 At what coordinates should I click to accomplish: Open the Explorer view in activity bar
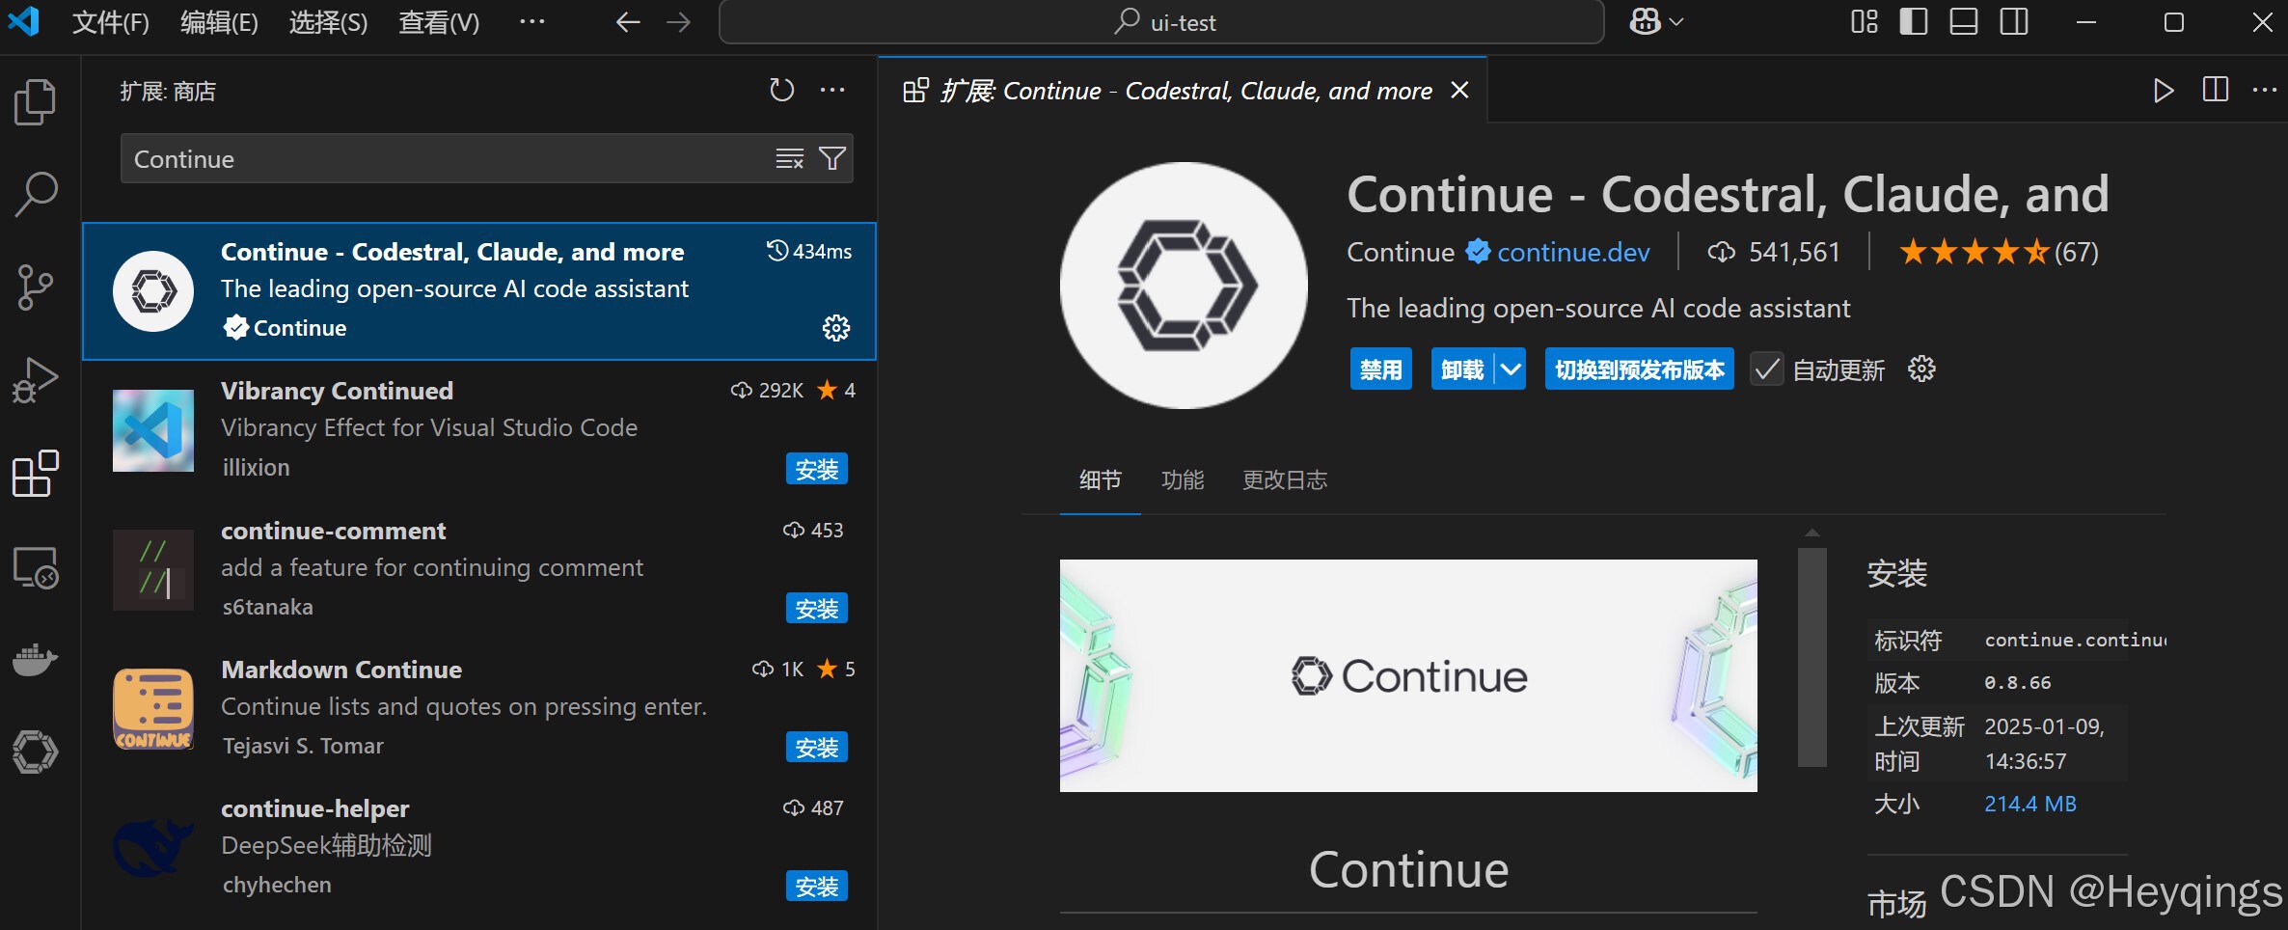point(36,101)
